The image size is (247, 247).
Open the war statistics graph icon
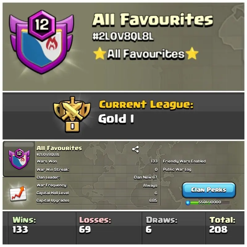18,194
